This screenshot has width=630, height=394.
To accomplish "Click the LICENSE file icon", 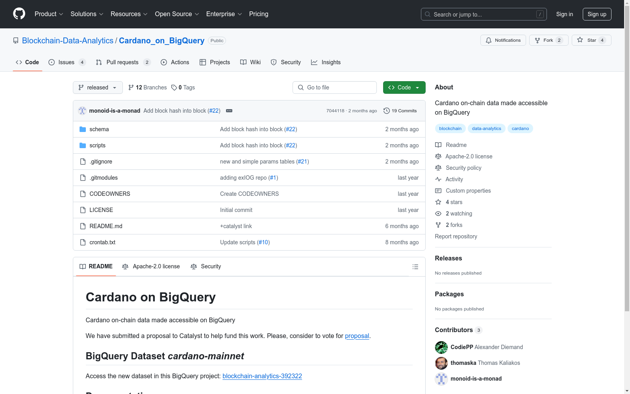I will click(x=83, y=210).
